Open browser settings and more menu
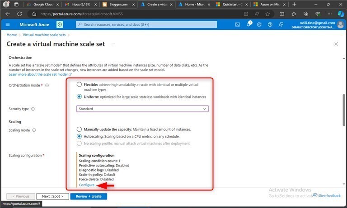The height and width of the screenshot is (208, 347). click(330, 14)
